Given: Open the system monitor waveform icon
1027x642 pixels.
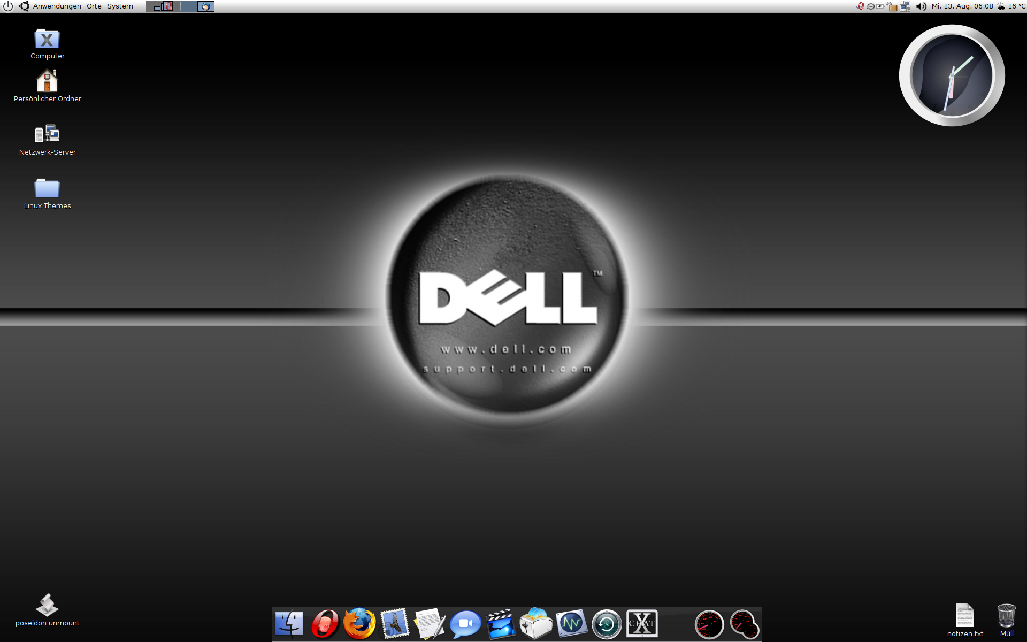Looking at the screenshot, I should coord(571,624).
